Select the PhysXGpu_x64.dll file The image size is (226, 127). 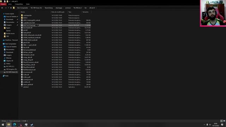(29, 65)
